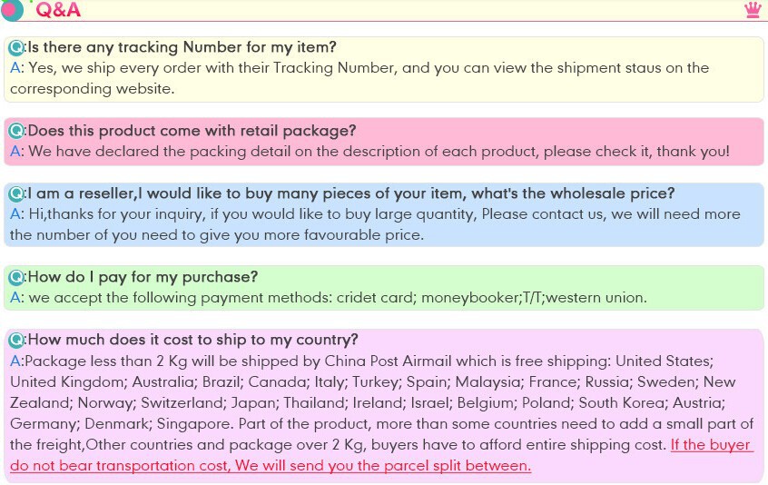
Task: Click the round icon beside the Q&A title
Action: [12, 11]
